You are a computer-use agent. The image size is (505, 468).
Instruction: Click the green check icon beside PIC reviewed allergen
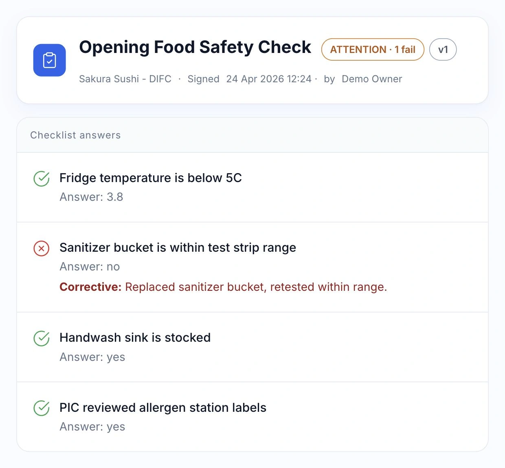tap(42, 408)
